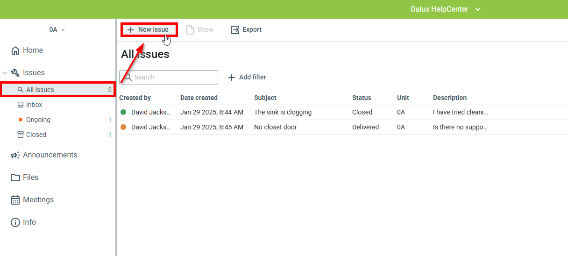
Task: Click the Home house icon
Action: pyautogui.click(x=15, y=50)
